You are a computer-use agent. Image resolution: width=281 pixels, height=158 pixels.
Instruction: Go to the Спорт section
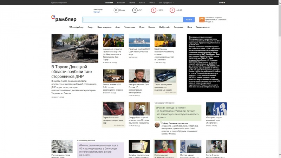[x=90, y=27]
